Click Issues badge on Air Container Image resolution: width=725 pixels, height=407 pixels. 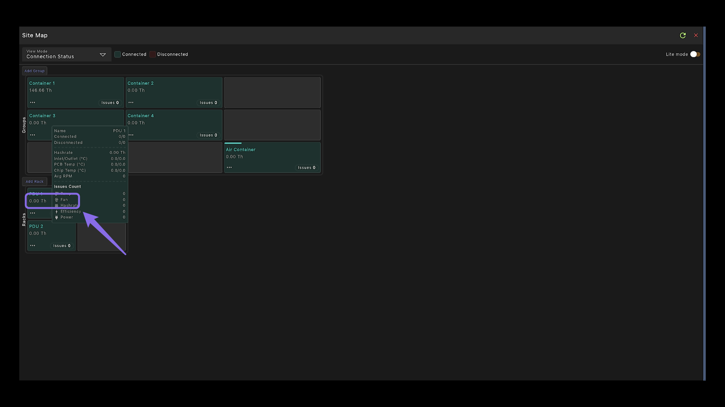(x=307, y=167)
